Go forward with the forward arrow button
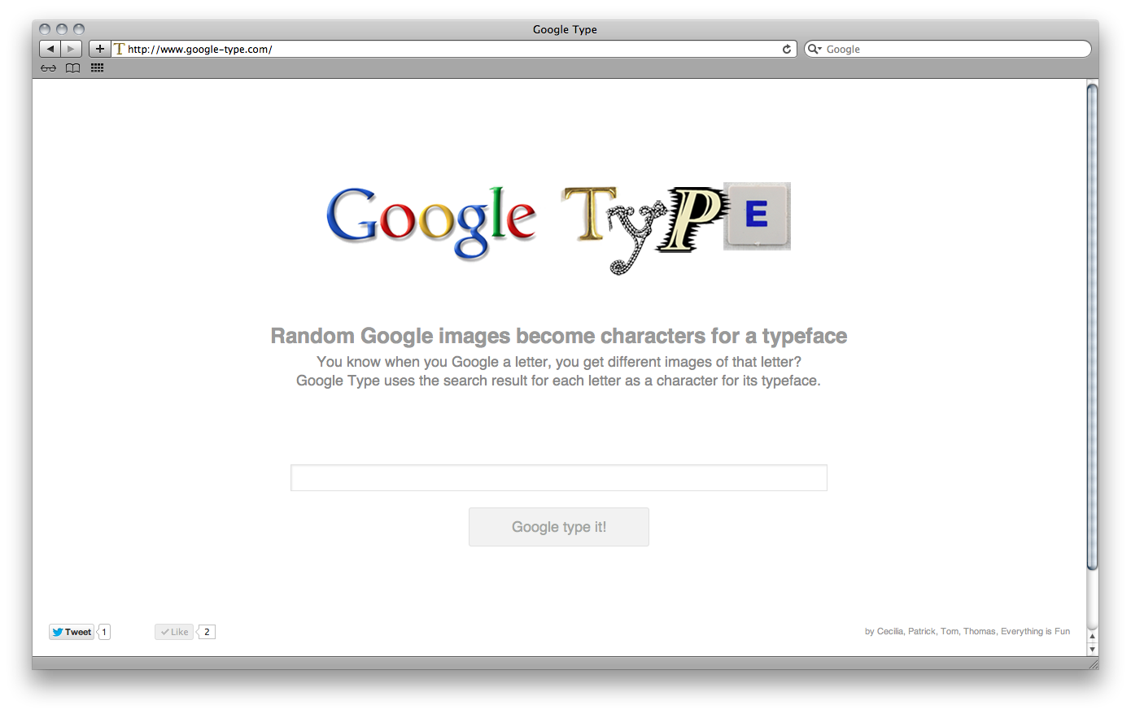The width and height of the screenshot is (1131, 714). [x=72, y=49]
